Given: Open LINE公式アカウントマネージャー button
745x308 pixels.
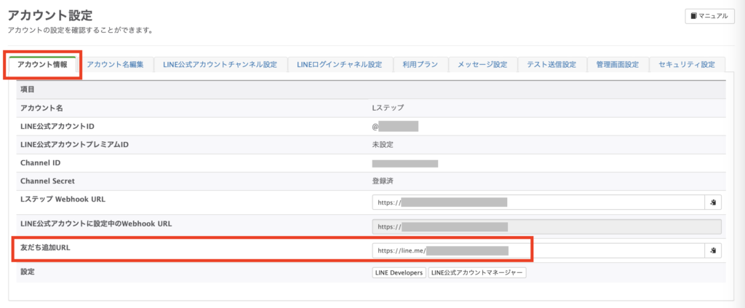Looking at the screenshot, I should pos(477,272).
